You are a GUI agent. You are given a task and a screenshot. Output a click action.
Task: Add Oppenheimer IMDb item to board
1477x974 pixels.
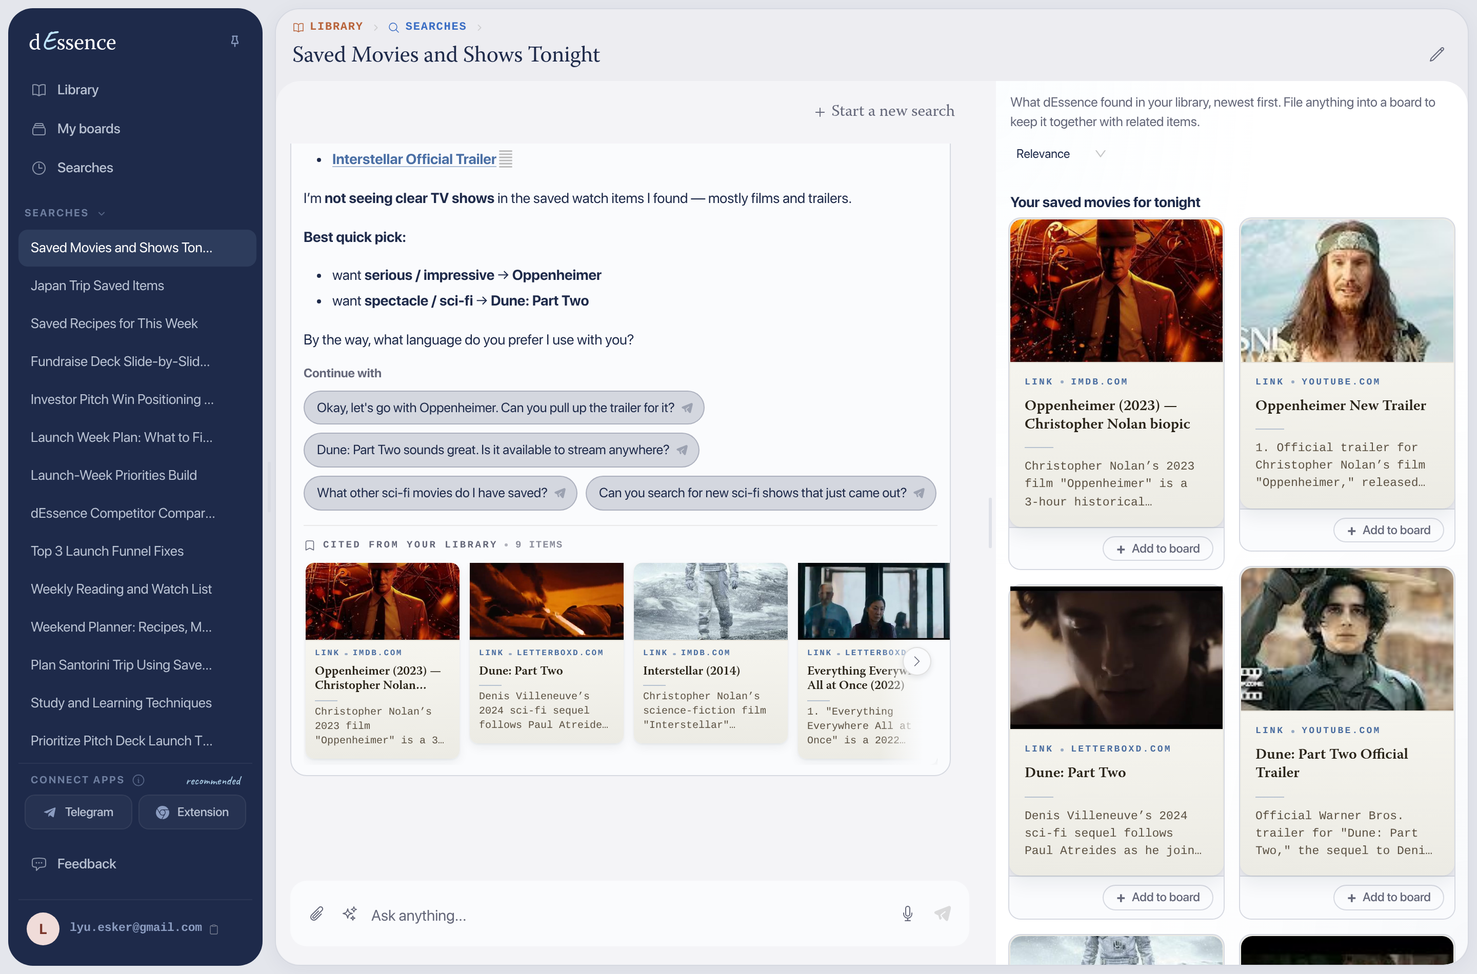click(x=1157, y=549)
